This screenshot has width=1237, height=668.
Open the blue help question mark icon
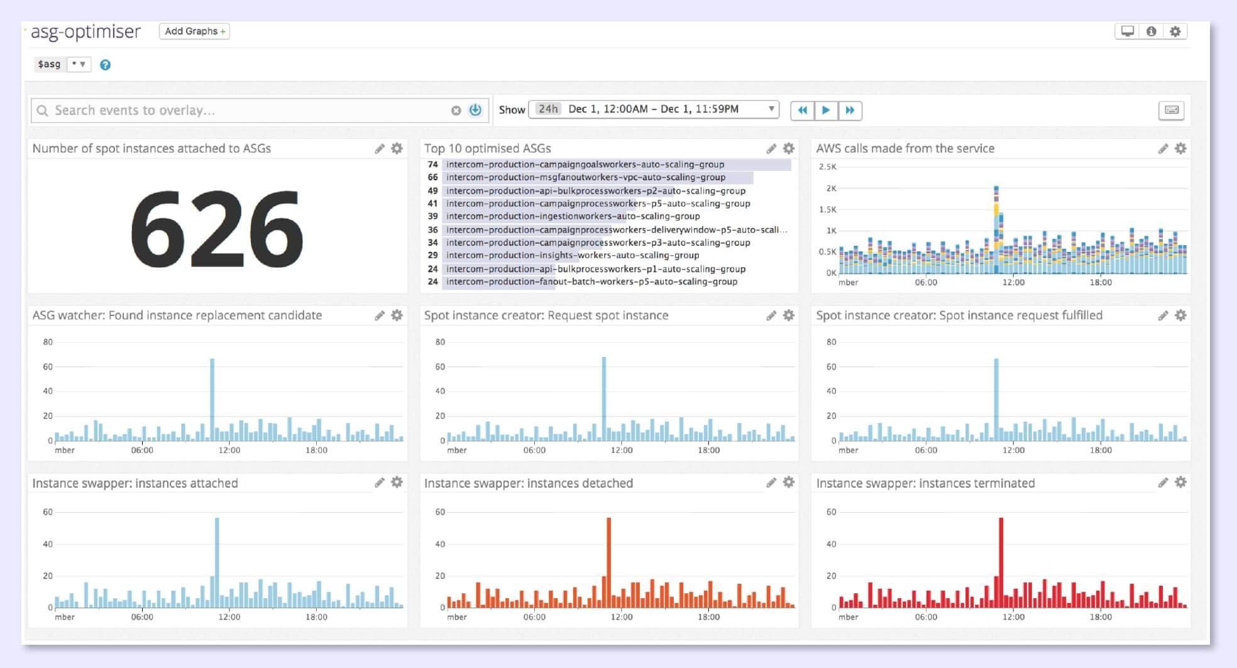pyautogui.click(x=105, y=65)
